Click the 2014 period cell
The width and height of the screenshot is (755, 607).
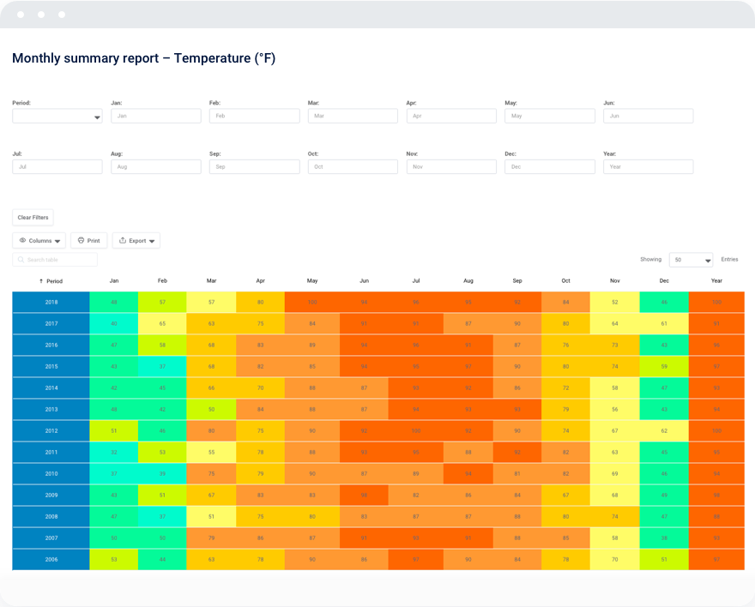51,388
